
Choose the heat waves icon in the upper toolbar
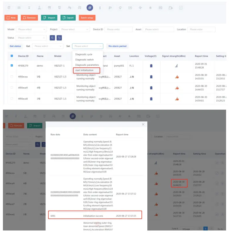coord(150,8)
